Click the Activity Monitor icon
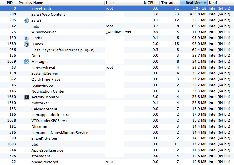 pyautogui.click(x=27, y=97)
